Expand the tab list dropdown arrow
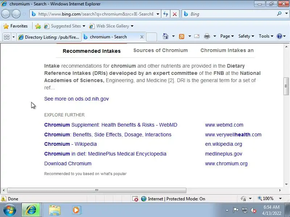This screenshot has height=217, width=290. point(13,37)
